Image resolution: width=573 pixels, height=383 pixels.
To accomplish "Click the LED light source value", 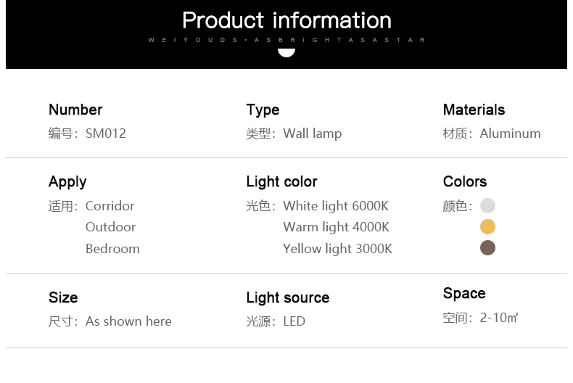I will [x=294, y=321].
